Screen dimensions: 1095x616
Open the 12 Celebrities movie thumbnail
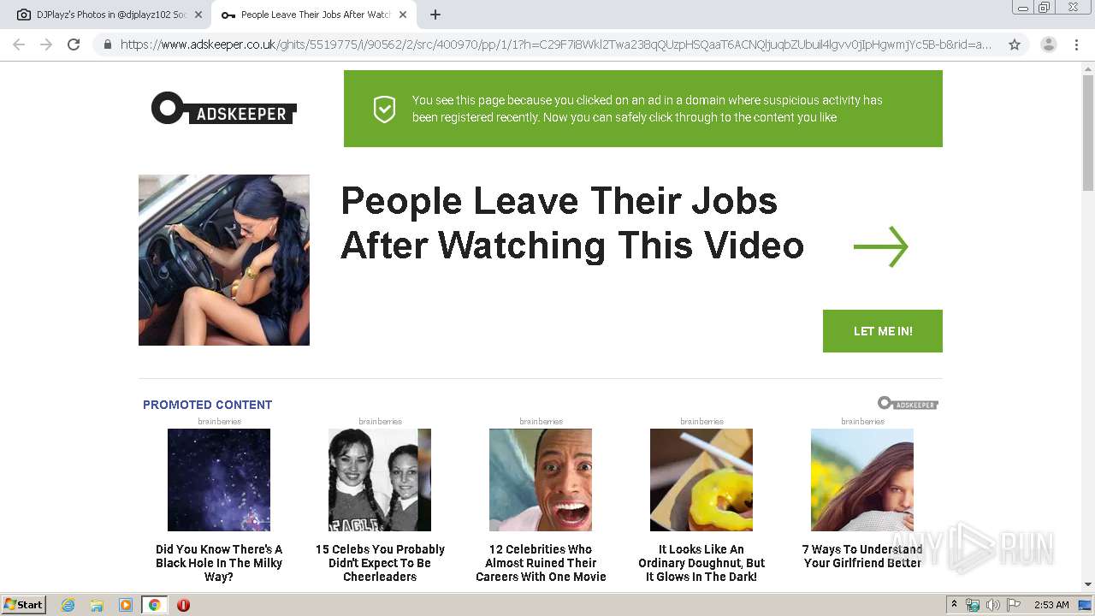click(541, 480)
